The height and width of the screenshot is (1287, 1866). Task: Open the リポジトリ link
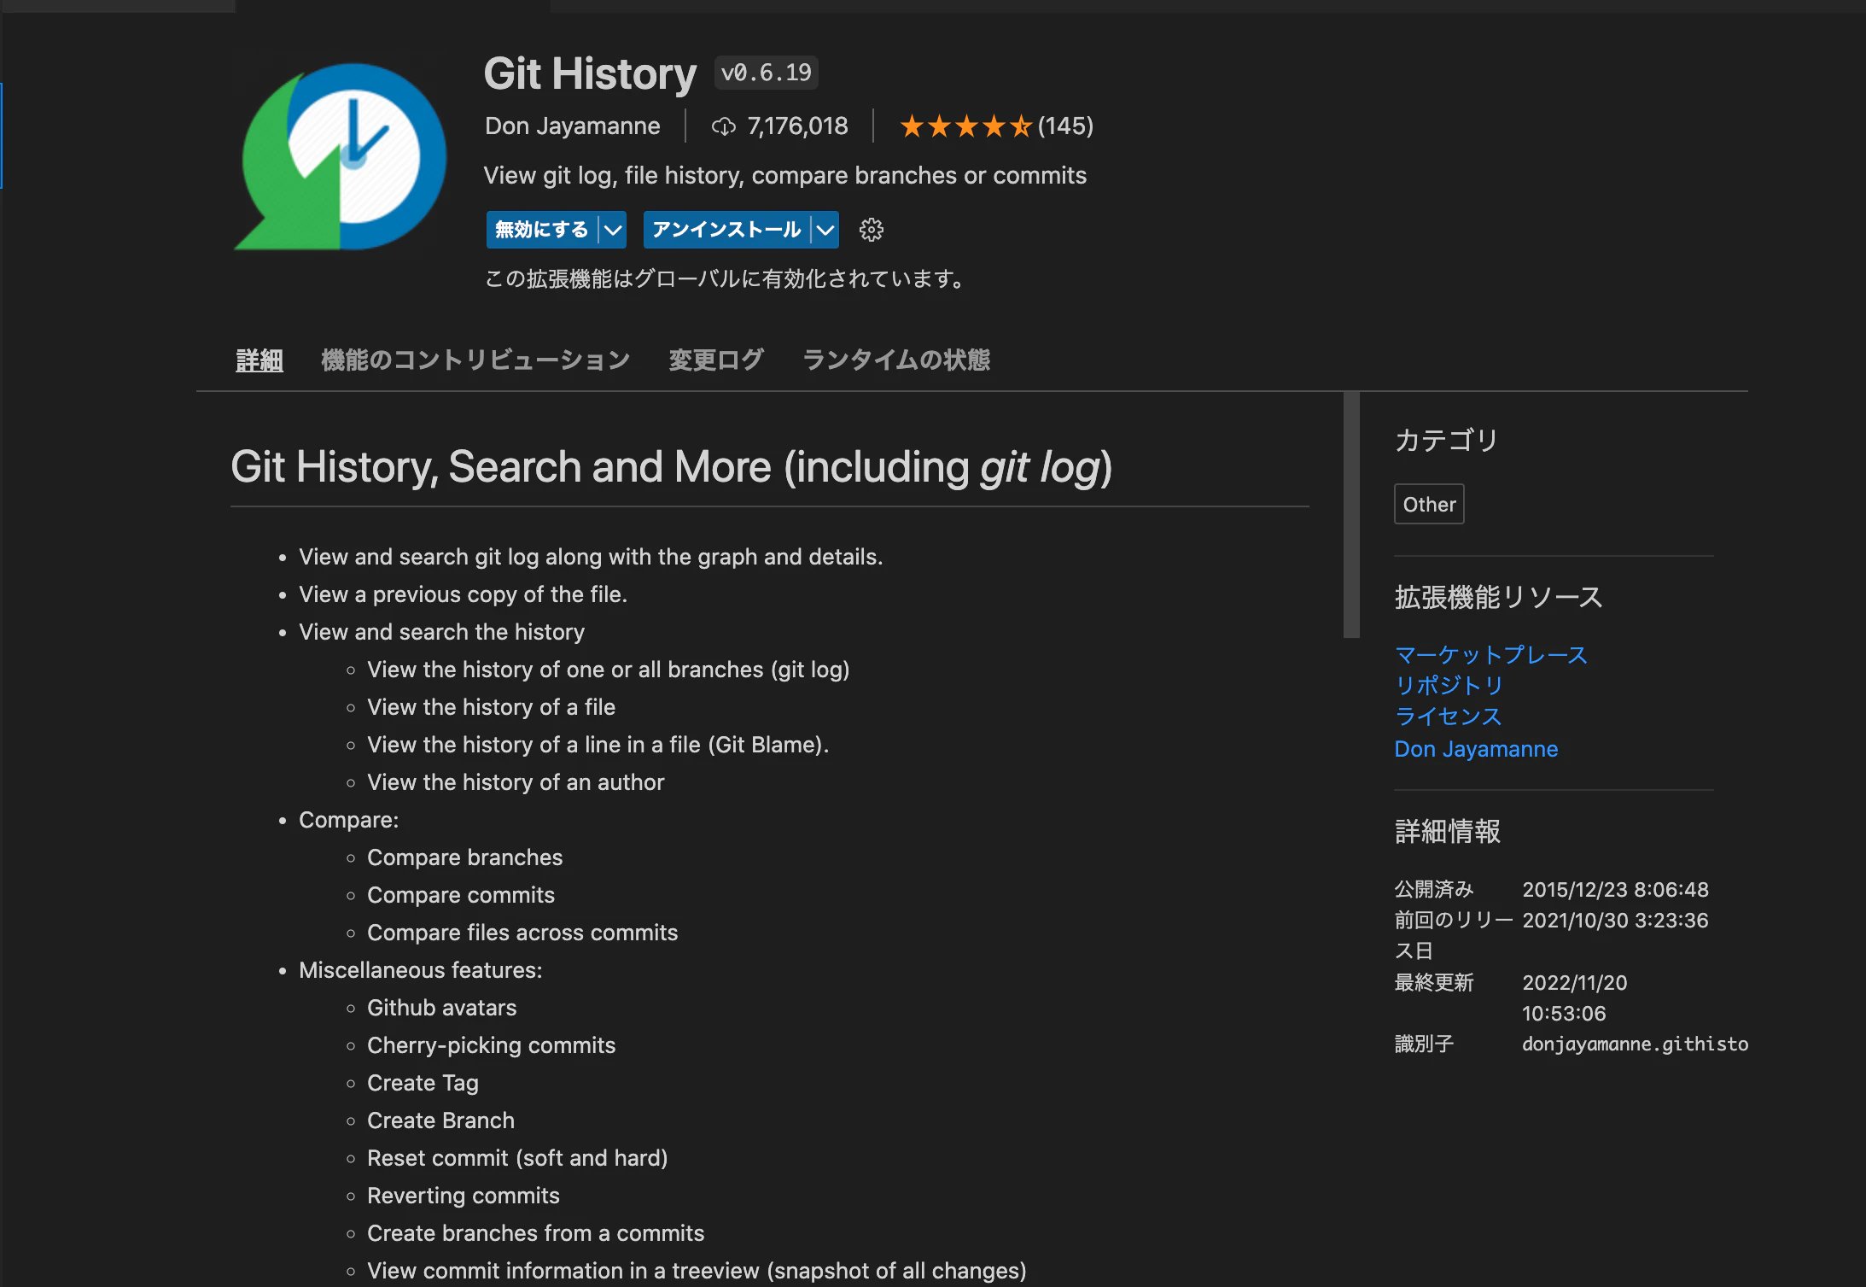click(1449, 686)
